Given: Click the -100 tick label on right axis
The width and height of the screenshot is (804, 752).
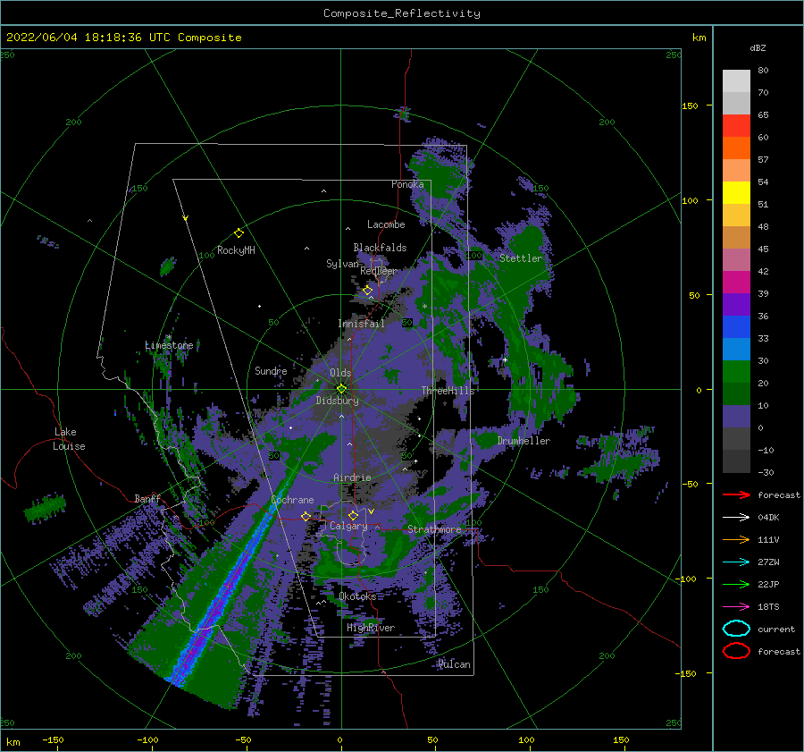Looking at the screenshot, I should pyautogui.click(x=685, y=579).
